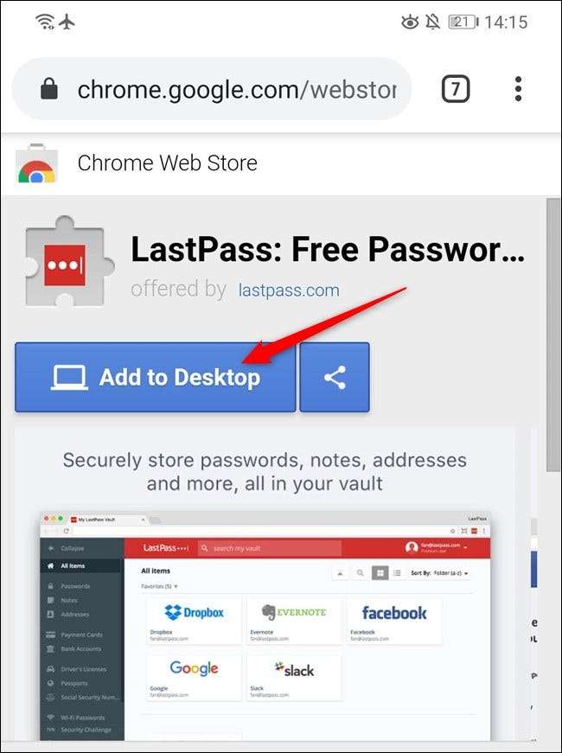Tap the muted notifications bell icon
Viewport: 562px width, 753px height.
433,22
